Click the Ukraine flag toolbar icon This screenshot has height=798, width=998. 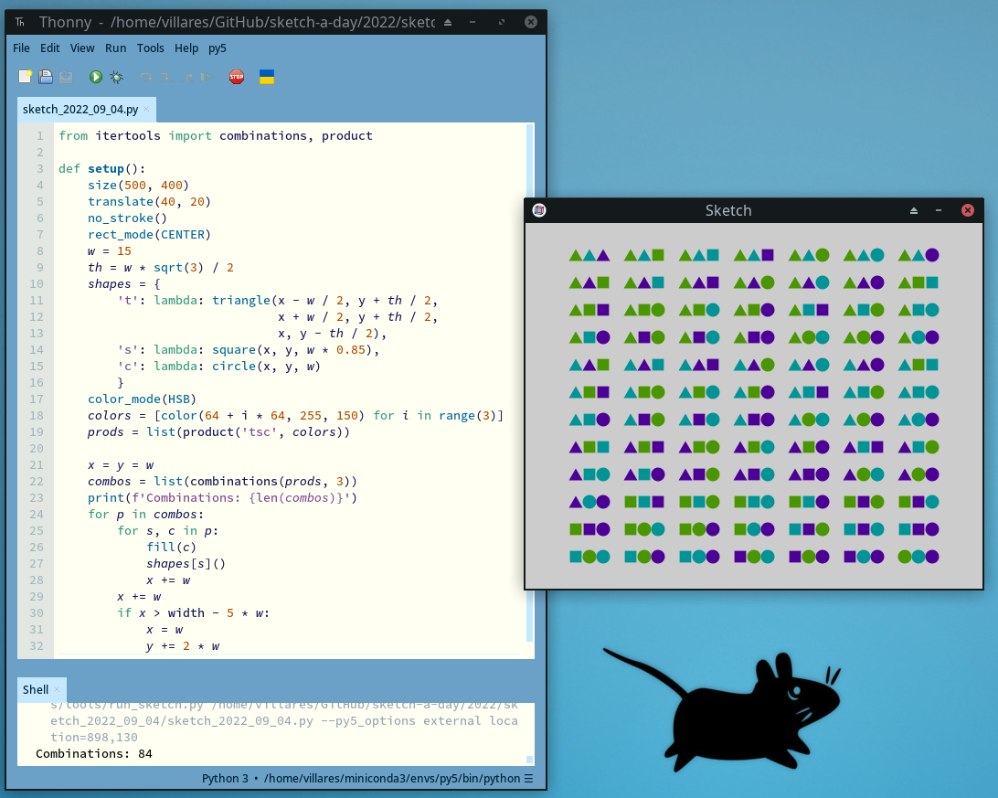267,78
